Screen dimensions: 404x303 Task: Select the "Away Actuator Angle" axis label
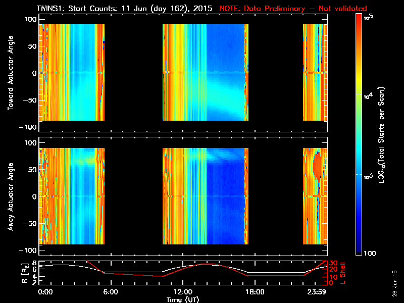coord(10,196)
